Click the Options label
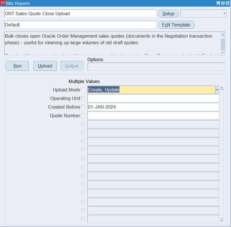Viewport: 231px width, 227px height. pyautogui.click(x=95, y=60)
